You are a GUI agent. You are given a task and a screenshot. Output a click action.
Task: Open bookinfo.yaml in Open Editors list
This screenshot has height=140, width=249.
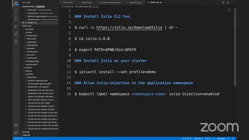click(x=33, y=19)
